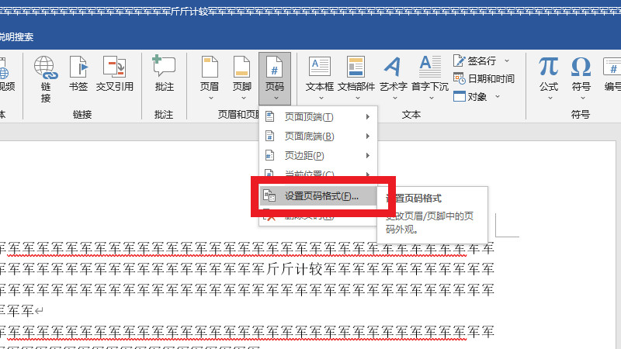
Task: Expand submenu arrow beside 页面顶端
Action: point(367,117)
